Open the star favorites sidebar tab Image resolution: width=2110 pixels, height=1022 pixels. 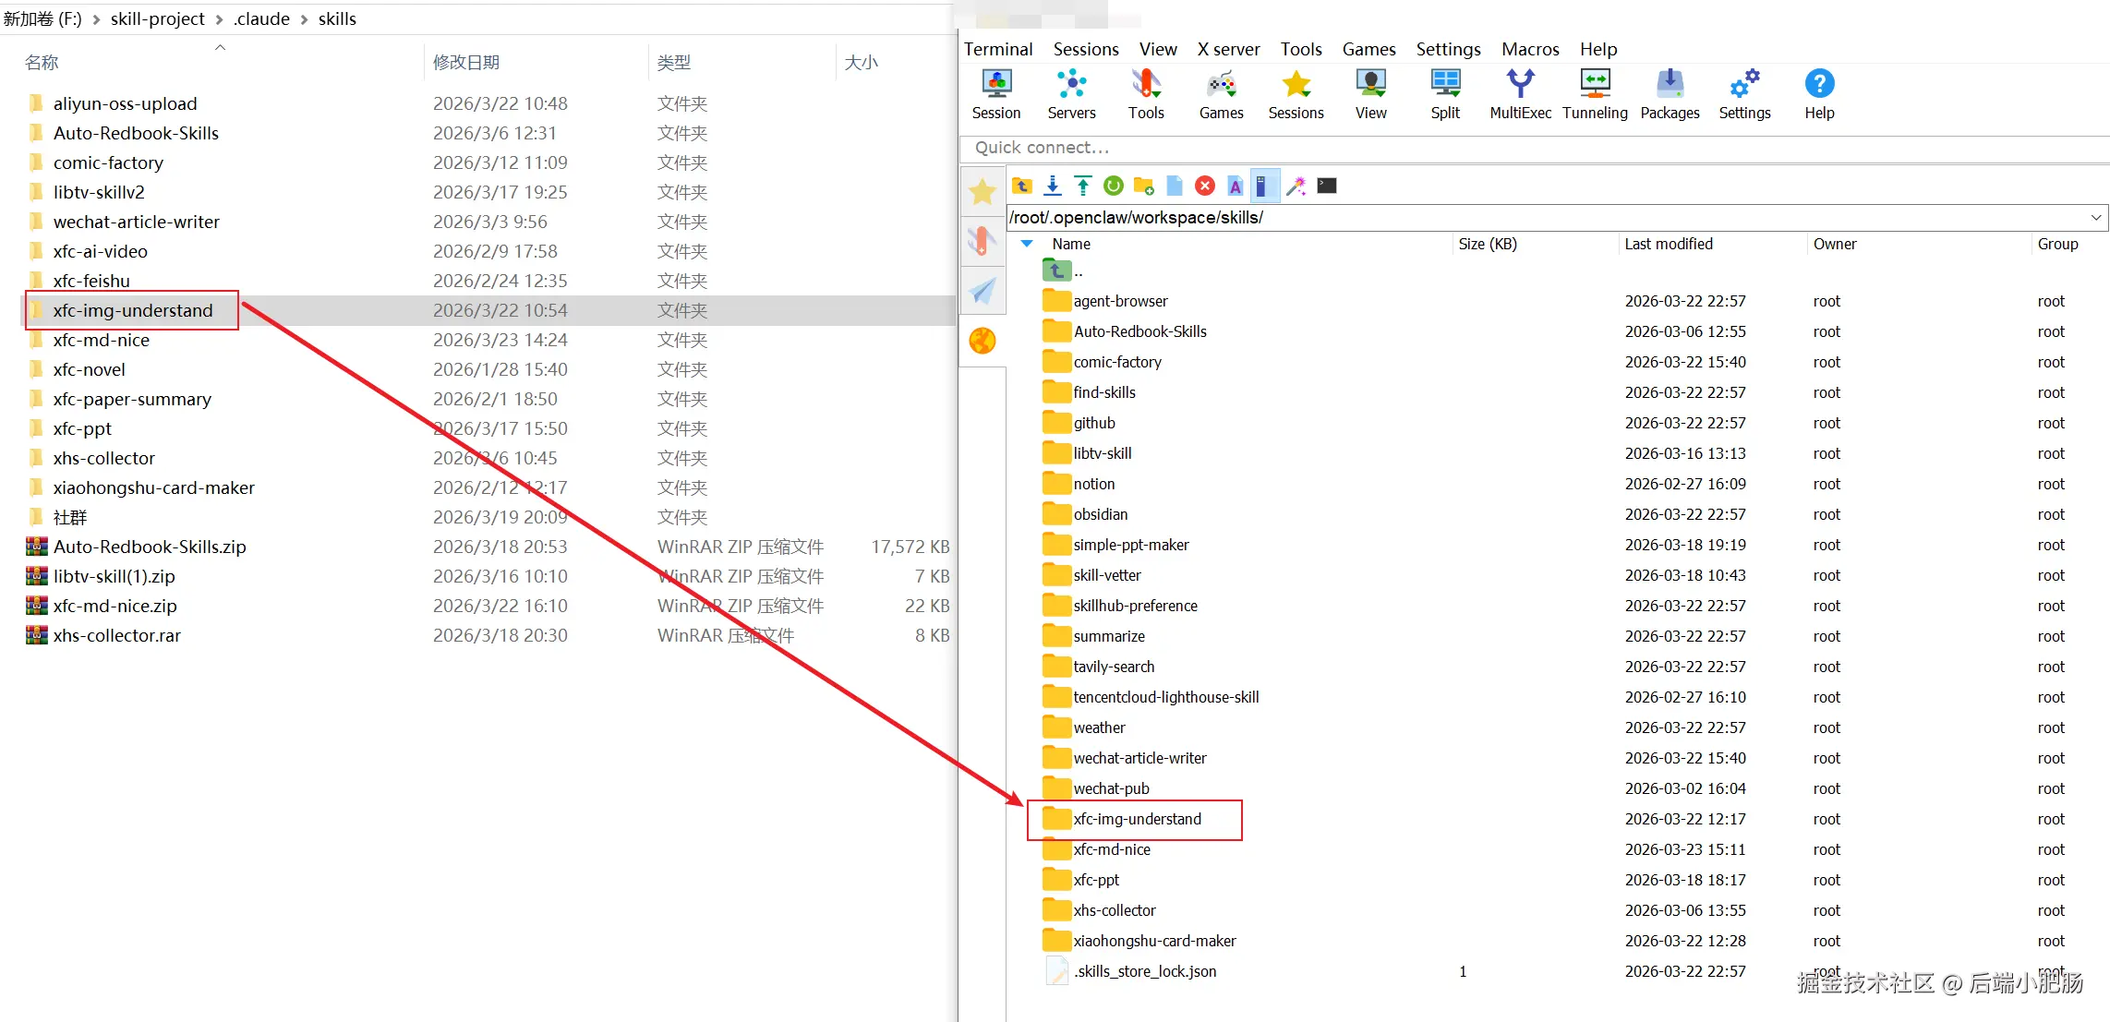(983, 192)
